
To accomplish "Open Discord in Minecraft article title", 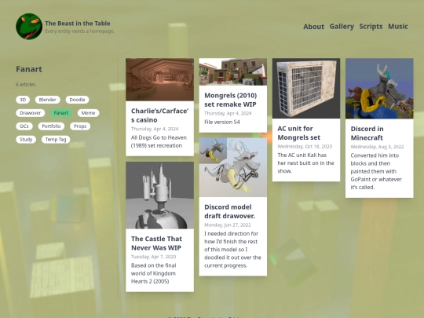I will [367, 133].
